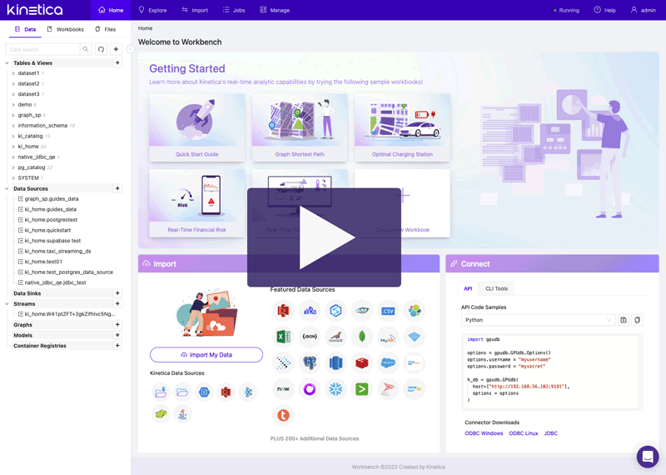Image resolution: width=666 pixels, height=475 pixels.
Task: Click the Kinetica logo
Action: coord(35,10)
